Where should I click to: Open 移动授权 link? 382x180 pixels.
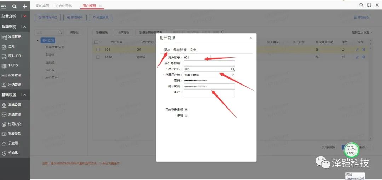click(361, 18)
